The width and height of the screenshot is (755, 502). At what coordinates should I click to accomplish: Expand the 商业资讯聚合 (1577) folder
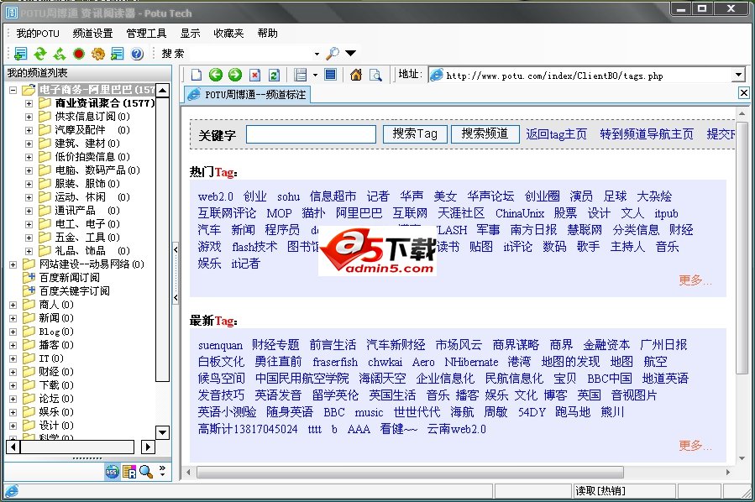29,103
